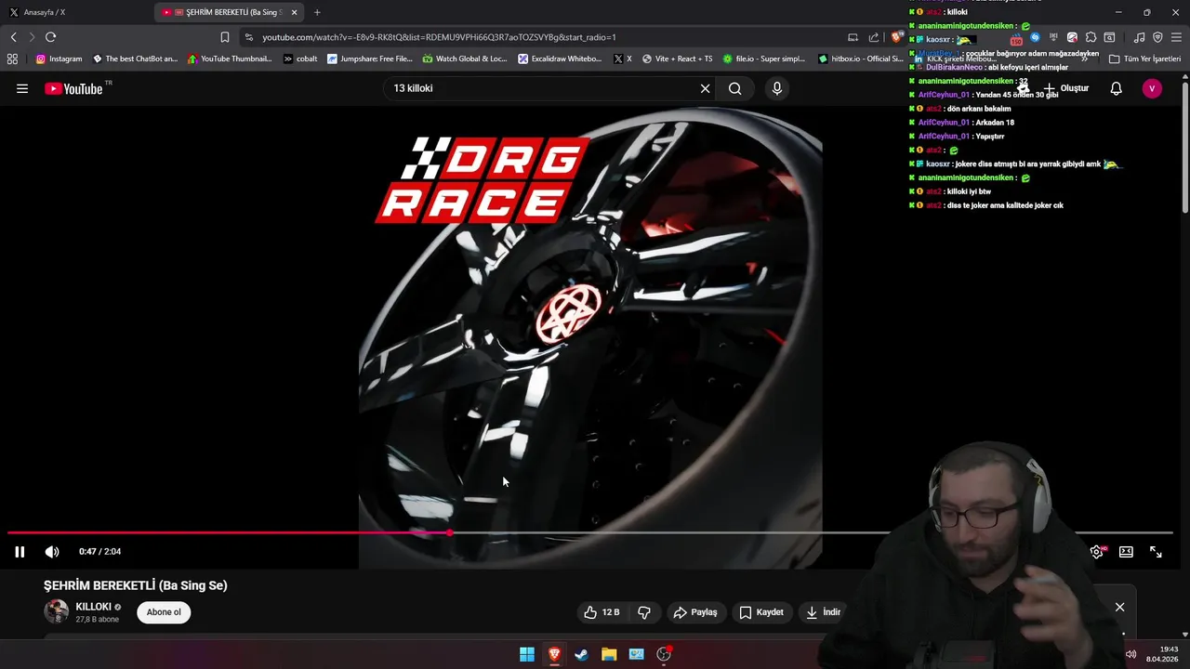The height and width of the screenshot is (669, 1190).
Task: Open the file.io bookmark
Action: tap(764, 59)
